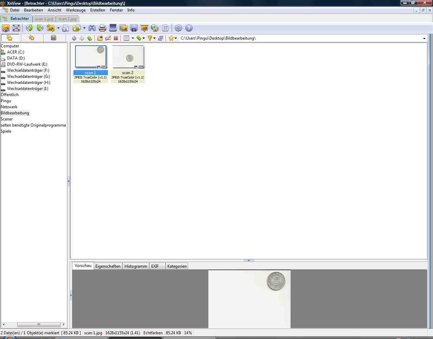Select the ACER (C:) drive
433x339 pixels.
16,52
